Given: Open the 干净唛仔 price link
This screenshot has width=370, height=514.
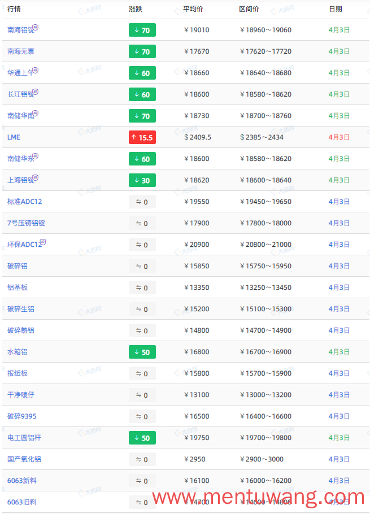Looking at the screenshot, I should pos(21,395).
